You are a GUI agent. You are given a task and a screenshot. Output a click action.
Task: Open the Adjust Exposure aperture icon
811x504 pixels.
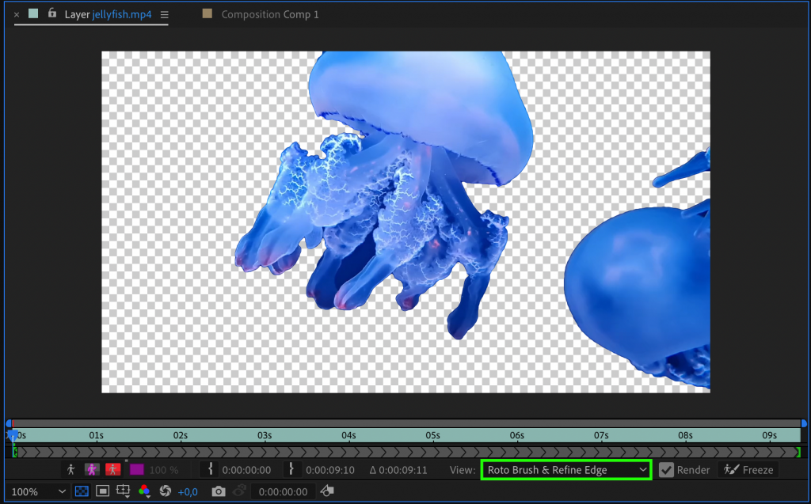click(x=165, y=491)
